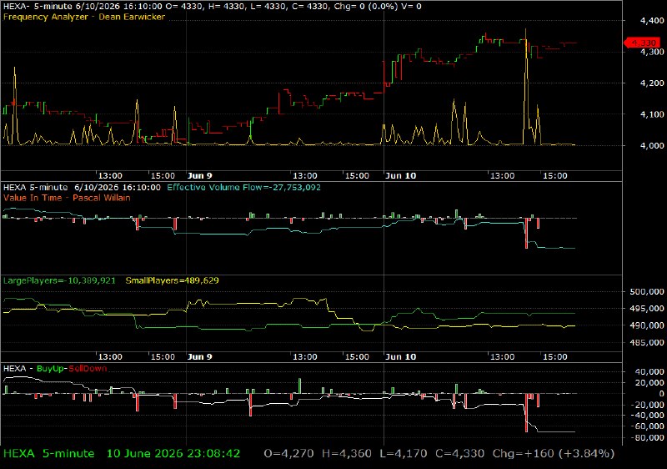667x469 pixels.
Task: Click the red 4,330 current price marker
Action: [643, 43]
